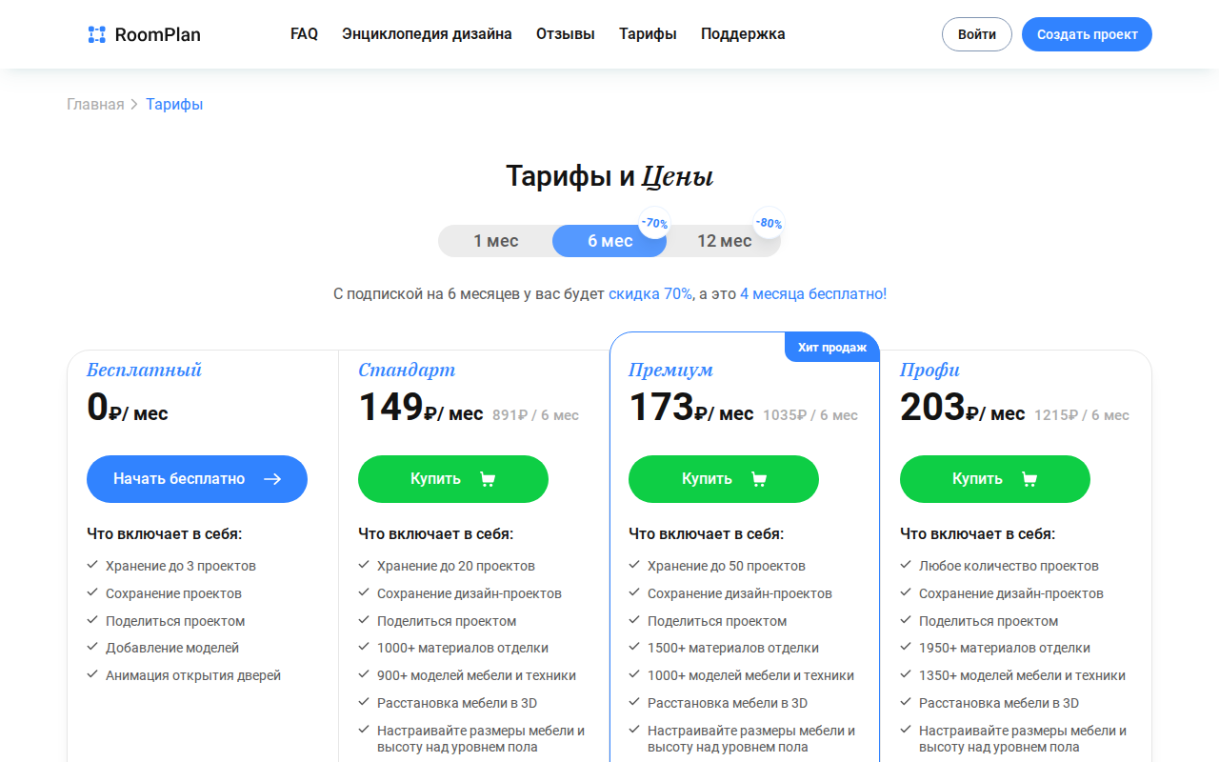Image resolution: width=1219 pixels, height=762 pixels.
Task: Click the Премиум plan title
Action: click(x=670, y=371)
